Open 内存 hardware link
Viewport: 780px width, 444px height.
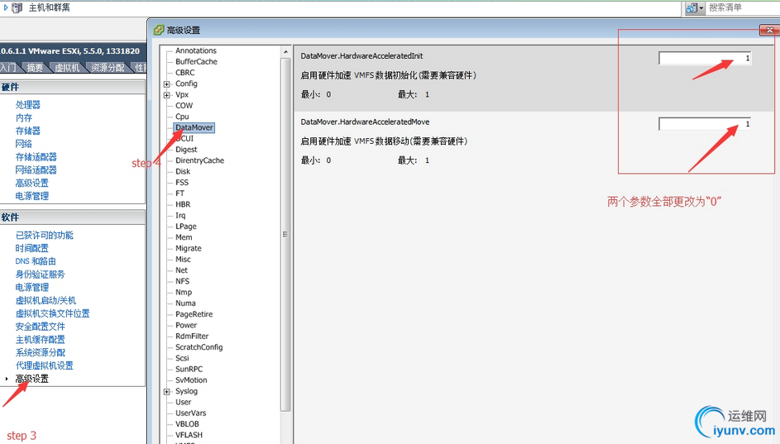pos(23,118)
